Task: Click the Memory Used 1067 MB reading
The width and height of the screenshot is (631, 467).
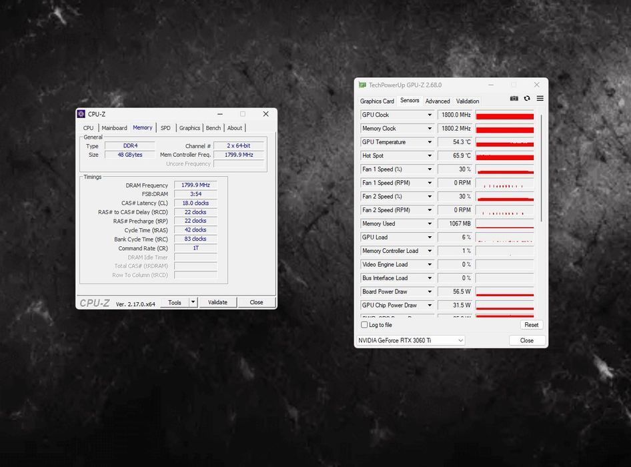Action: [x=455, y=223]
